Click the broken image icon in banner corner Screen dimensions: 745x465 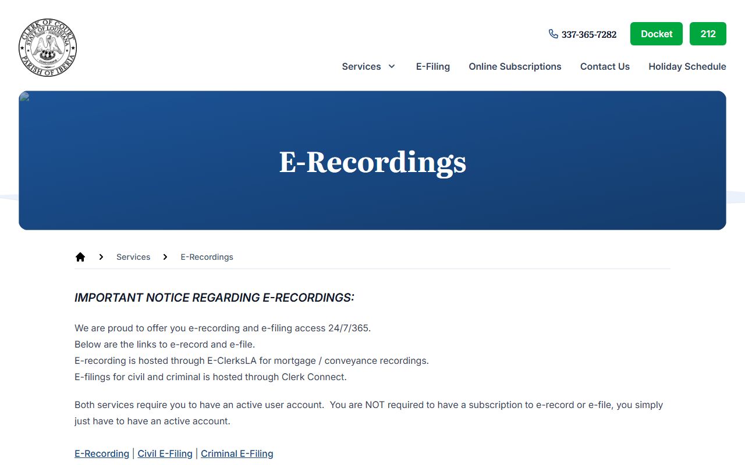click(x=24, y=96)
